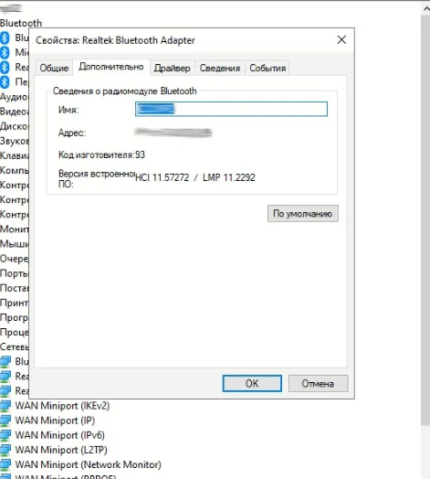430x479 pixels.
Task: Switch to the Сведения tab
Action: [x=220, y=68]
